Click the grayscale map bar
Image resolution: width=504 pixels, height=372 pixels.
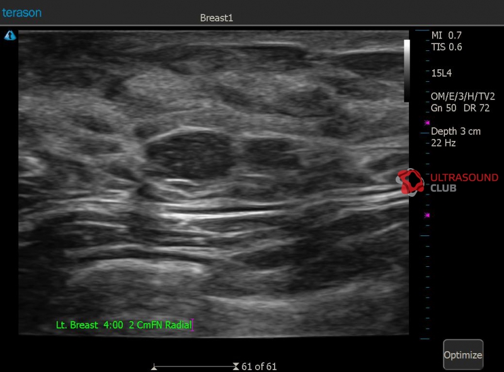pos(406,70)
